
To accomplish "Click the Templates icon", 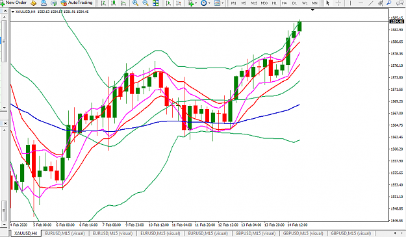I will click(217, 3).
